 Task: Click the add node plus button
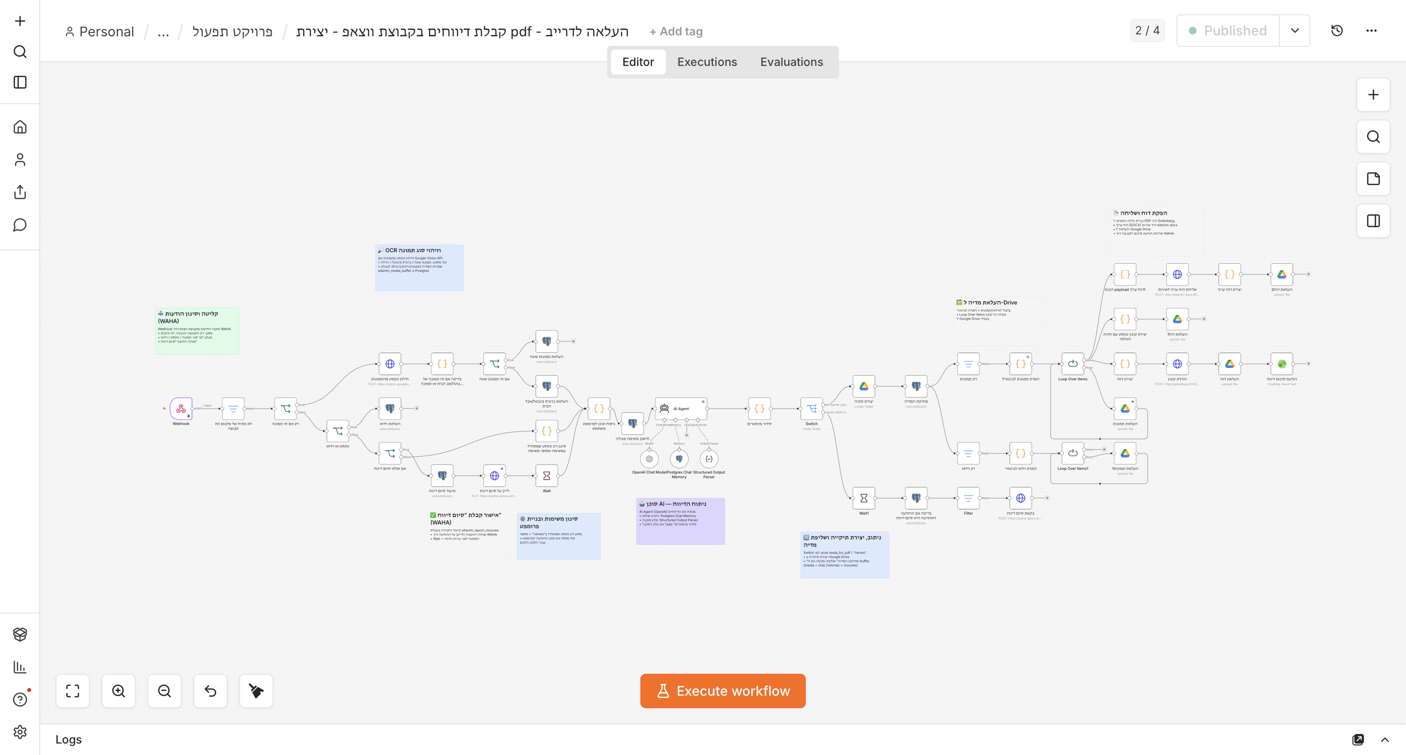tap(1373, 95)
